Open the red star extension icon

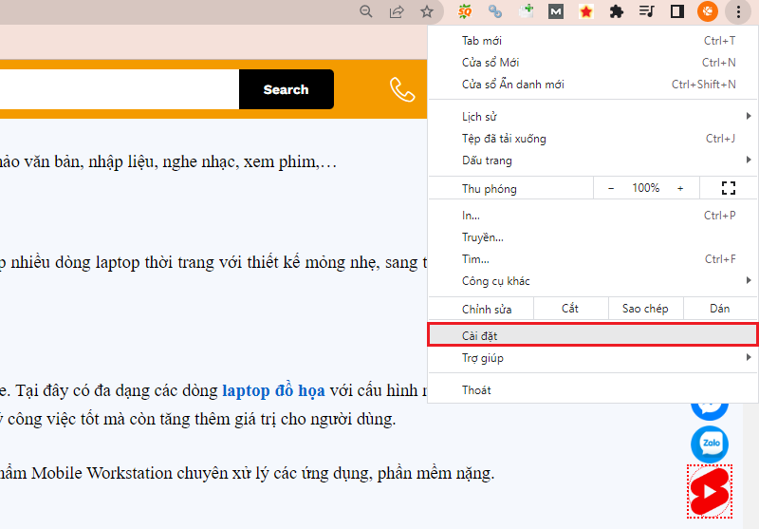click(x=586, y=11)
